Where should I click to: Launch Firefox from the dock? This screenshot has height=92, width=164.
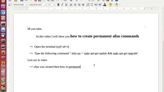3,53
